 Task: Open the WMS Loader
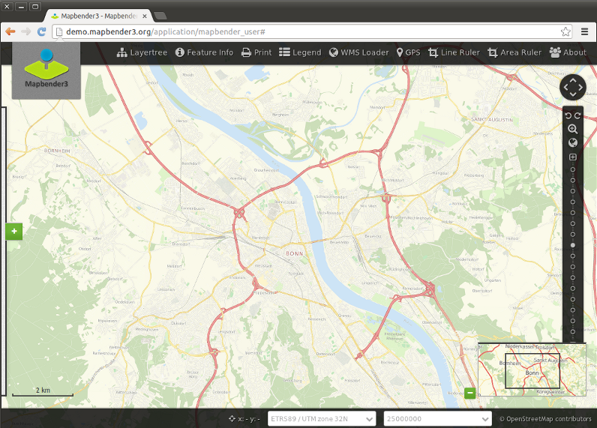tap(359, 52)
